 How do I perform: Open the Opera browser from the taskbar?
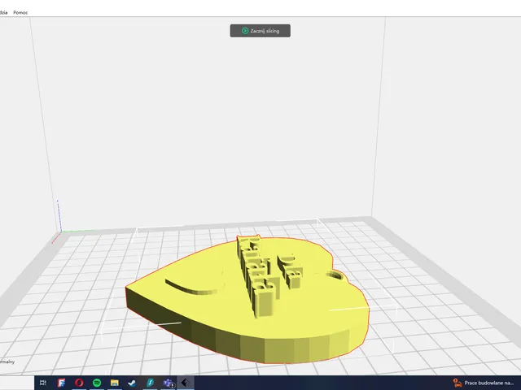tap(79, 383)
